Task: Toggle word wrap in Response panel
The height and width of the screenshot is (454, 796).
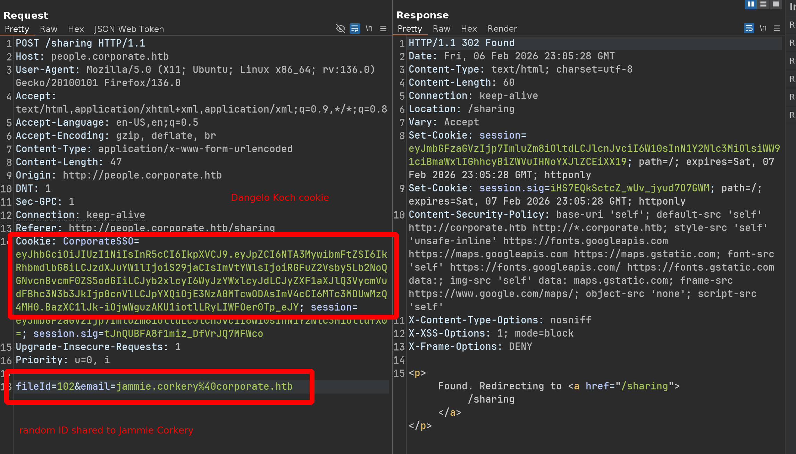Action: point(749,28)
